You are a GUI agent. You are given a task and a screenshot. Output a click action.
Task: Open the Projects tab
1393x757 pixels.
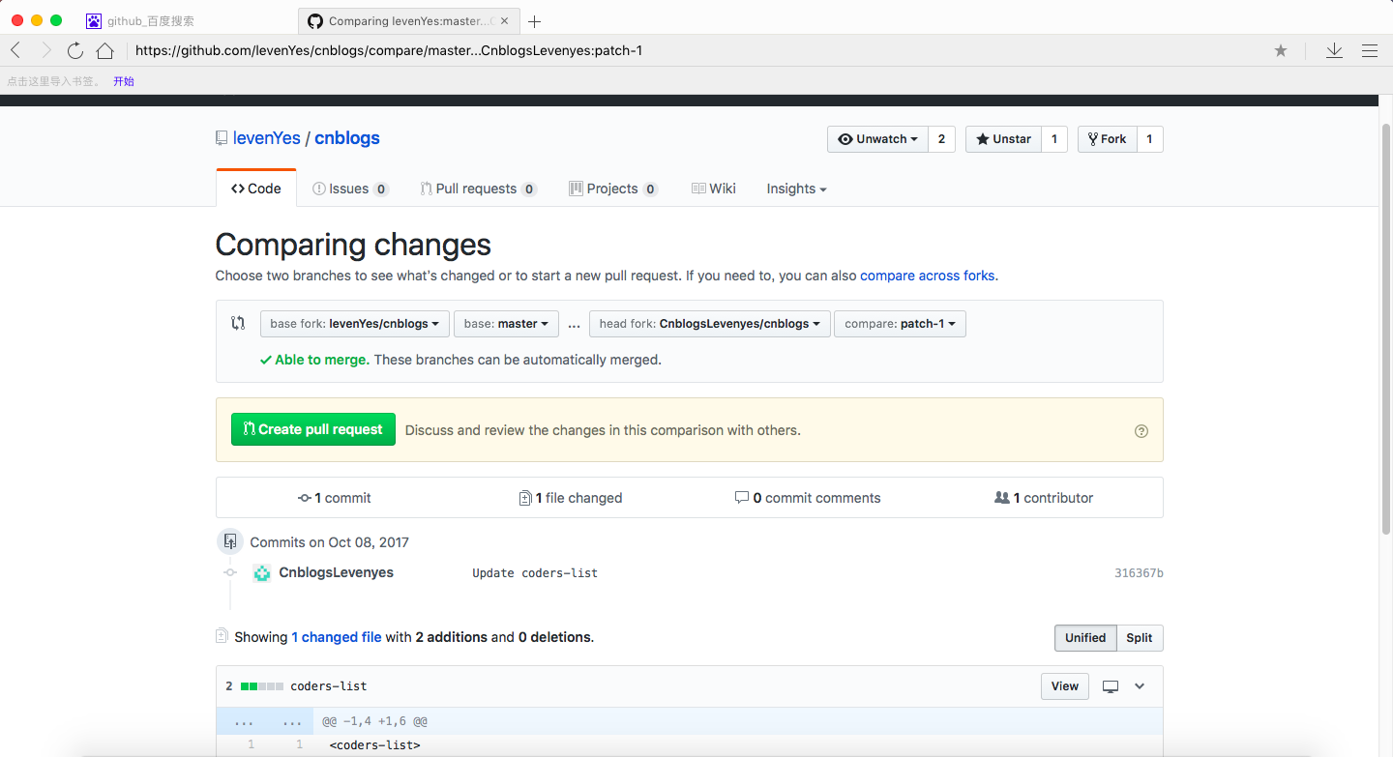pyautogui.click(x=613, y=189)
